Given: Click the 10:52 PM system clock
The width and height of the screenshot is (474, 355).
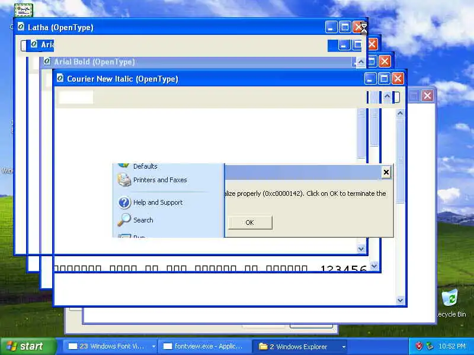Looking at the screenshot, I should (x=452, y=346).
